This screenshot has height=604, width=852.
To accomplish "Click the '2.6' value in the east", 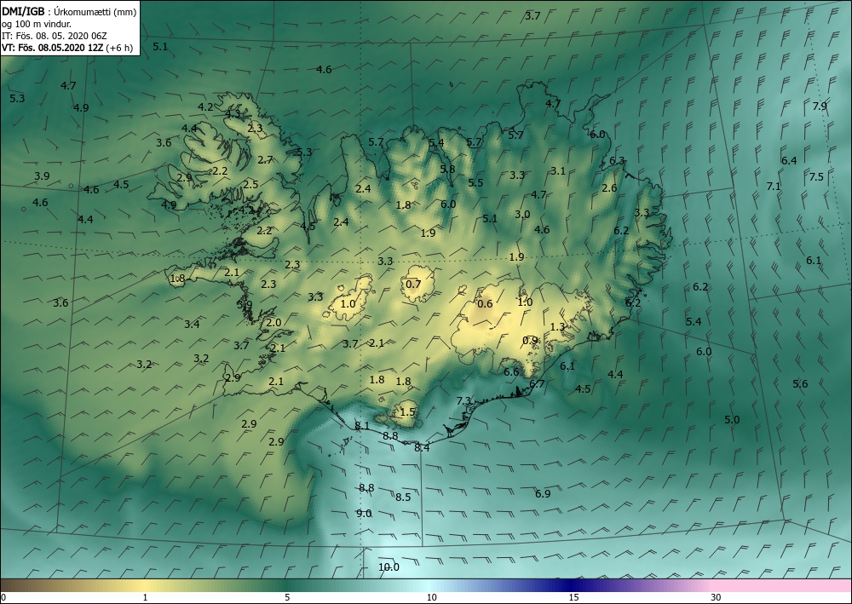I will click(x=609, y=188).
